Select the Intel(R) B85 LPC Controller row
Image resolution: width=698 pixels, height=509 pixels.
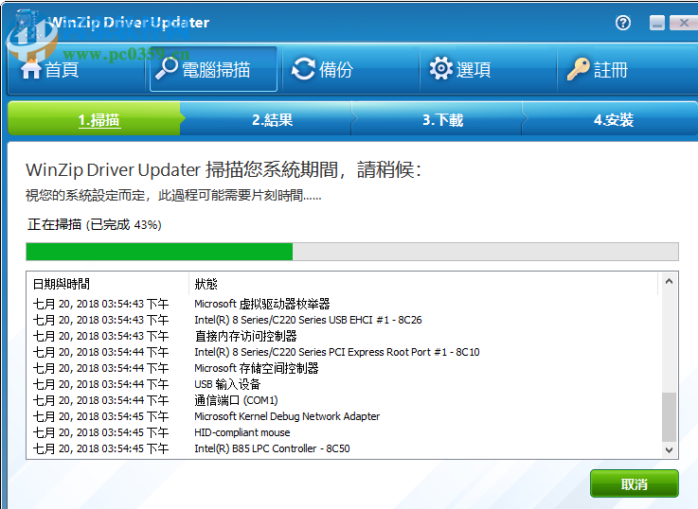(343, 448)
